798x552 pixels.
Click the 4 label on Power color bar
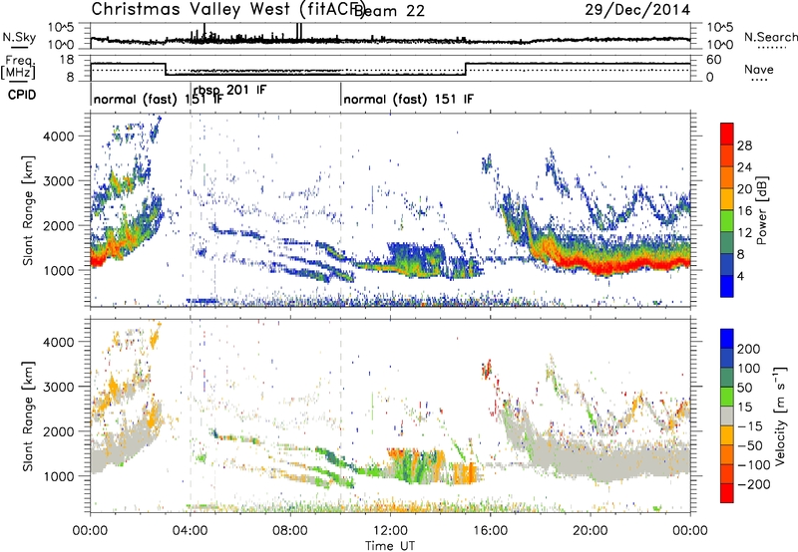740,276
